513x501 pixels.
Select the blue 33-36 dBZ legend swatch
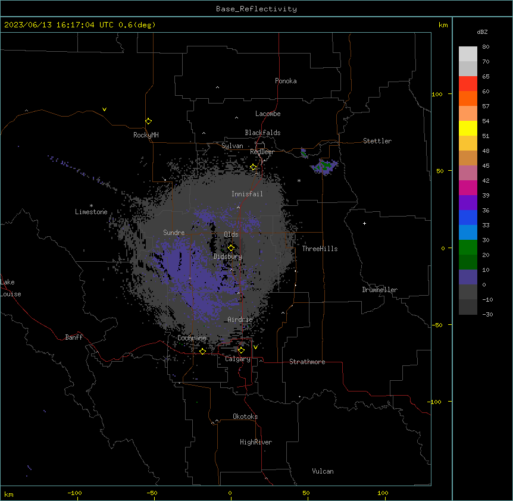468,217
